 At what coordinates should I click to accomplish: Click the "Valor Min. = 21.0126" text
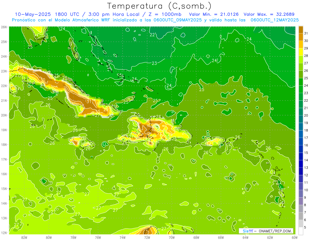[214, 14]
